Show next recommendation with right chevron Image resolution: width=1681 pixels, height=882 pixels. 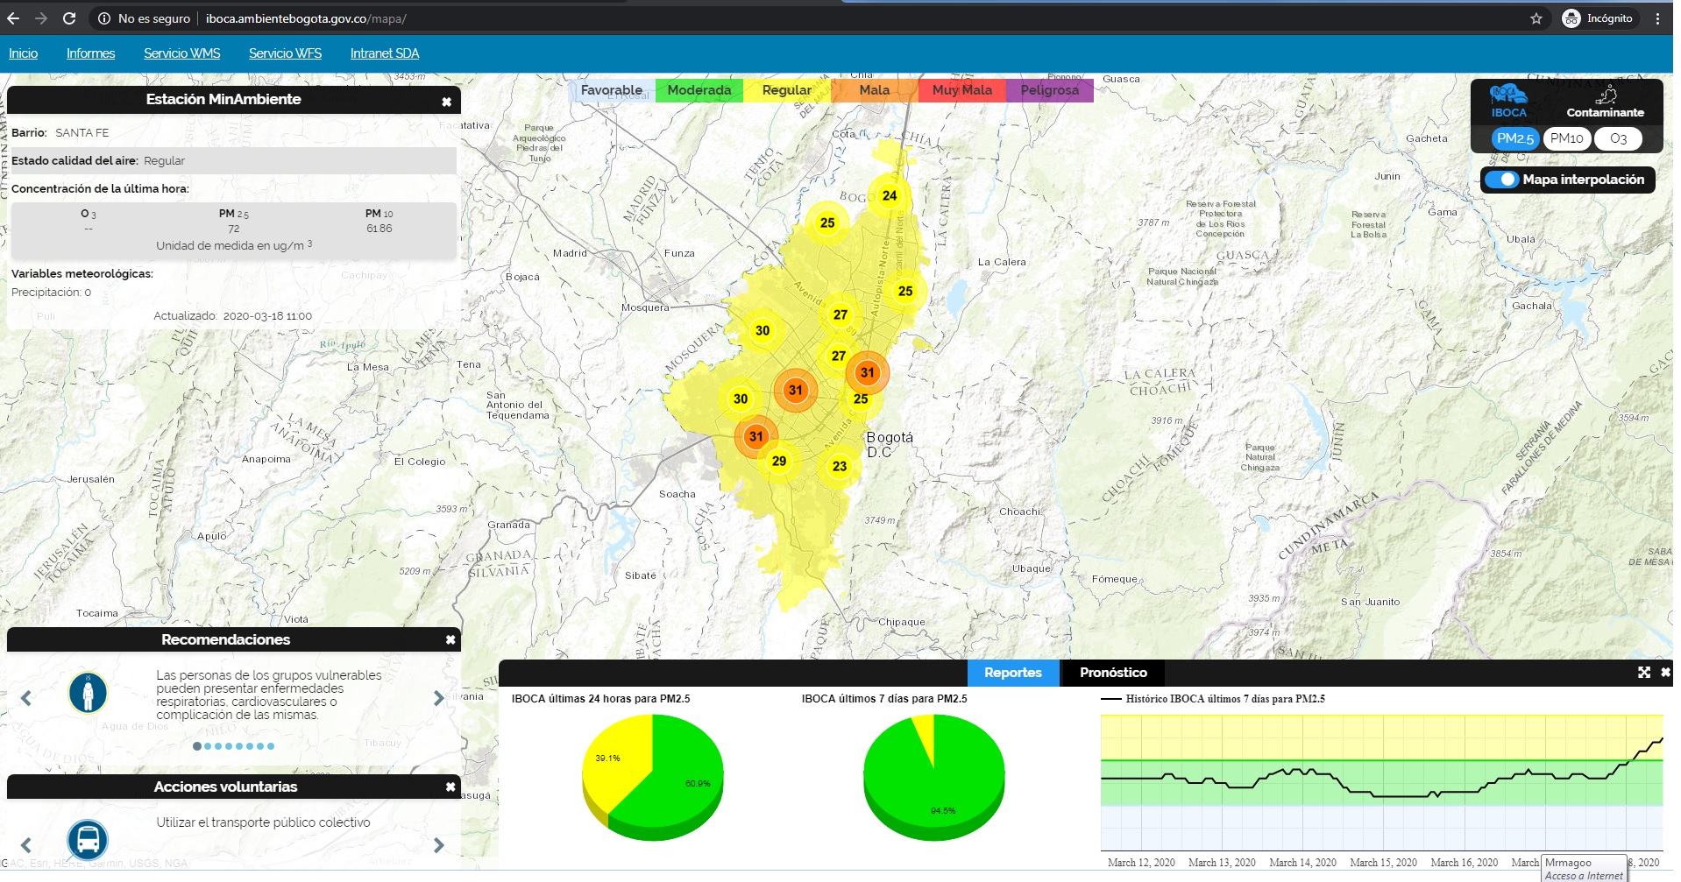point(439,698)
